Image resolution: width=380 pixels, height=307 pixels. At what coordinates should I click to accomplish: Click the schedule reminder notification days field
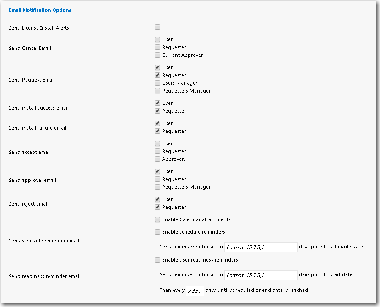pyautogui.click(x=261, y=247)
